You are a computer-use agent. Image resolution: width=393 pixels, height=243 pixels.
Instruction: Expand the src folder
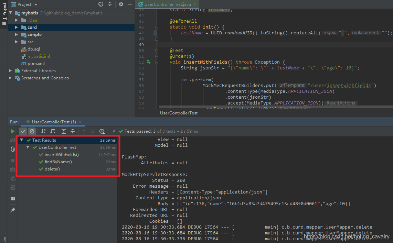(x=17, y=42)
